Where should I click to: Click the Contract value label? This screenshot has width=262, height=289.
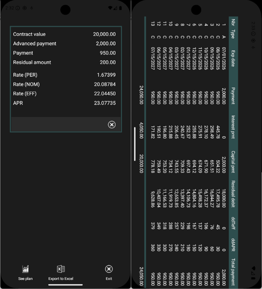click(x=29, y=34)
